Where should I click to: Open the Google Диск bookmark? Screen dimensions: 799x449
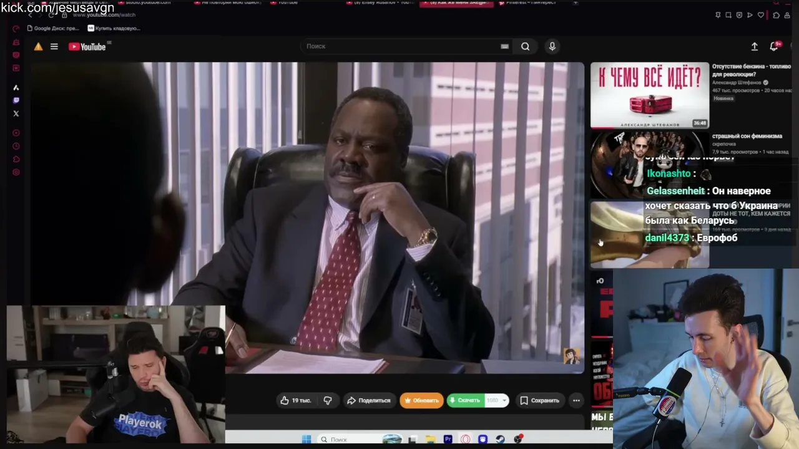[52, 28]
